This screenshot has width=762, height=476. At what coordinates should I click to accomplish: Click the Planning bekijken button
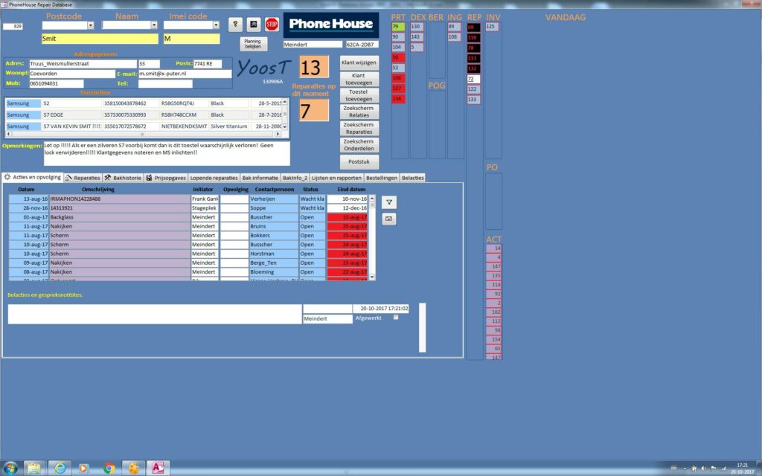[253, 44]
